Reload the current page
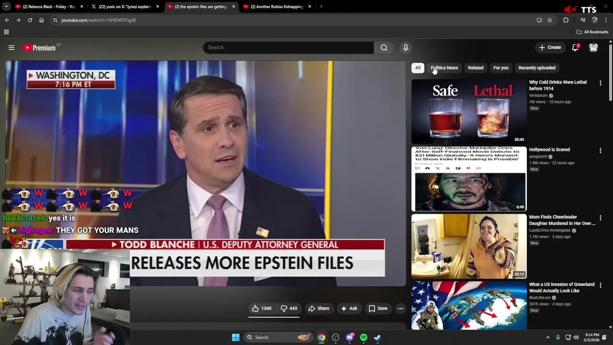This screenshot has width=613, height=345. [30, 20]
